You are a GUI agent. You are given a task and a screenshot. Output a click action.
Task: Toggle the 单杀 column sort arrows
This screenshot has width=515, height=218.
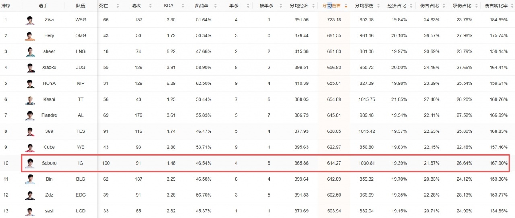(x=248, y=6)
